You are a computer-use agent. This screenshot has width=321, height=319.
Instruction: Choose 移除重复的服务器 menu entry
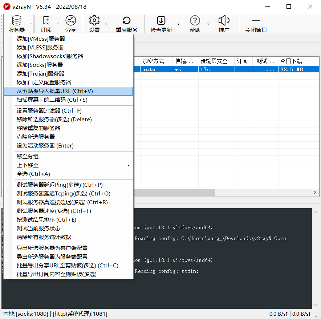tap(38, 128)
